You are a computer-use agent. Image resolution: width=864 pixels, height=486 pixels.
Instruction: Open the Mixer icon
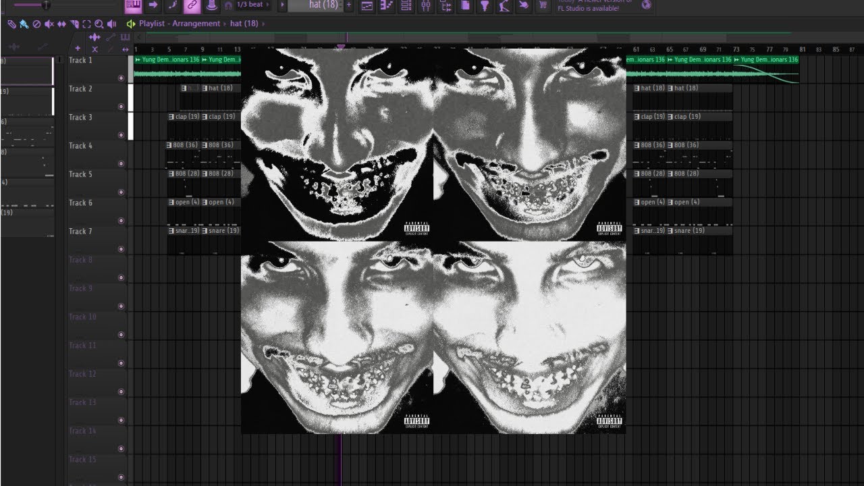(x=426, y=5)
